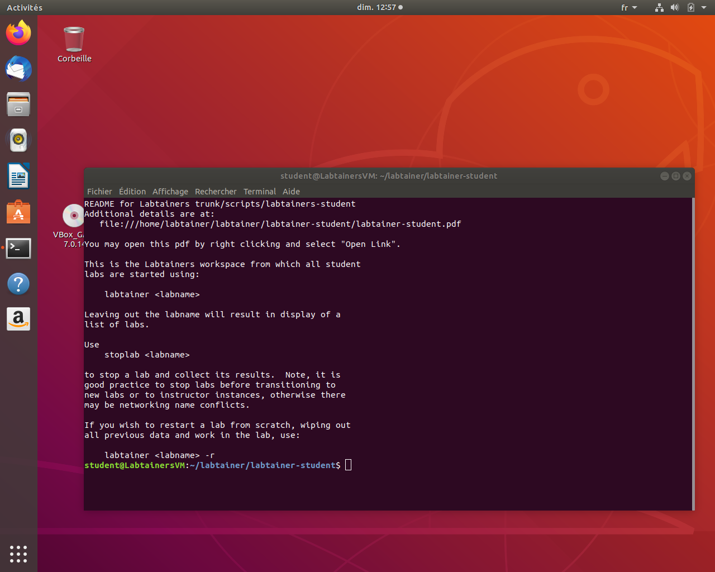Viewport: 715px width, 572px height.
Task: Open Rhythmbox music player
Action: (18, 140)
